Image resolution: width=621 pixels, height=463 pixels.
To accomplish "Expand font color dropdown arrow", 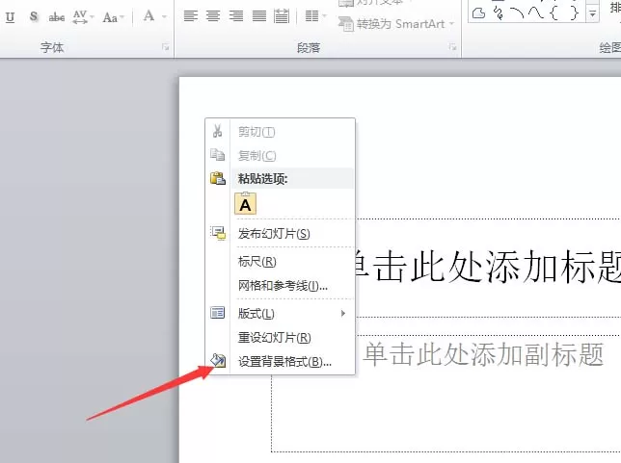I will coord(164,17).
